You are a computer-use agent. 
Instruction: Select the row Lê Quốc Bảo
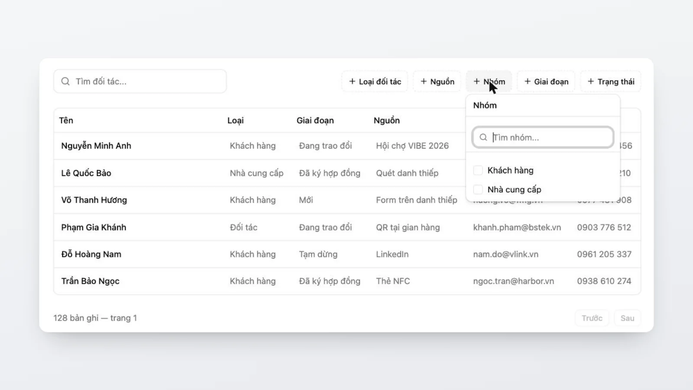click(x=347, y=173)
